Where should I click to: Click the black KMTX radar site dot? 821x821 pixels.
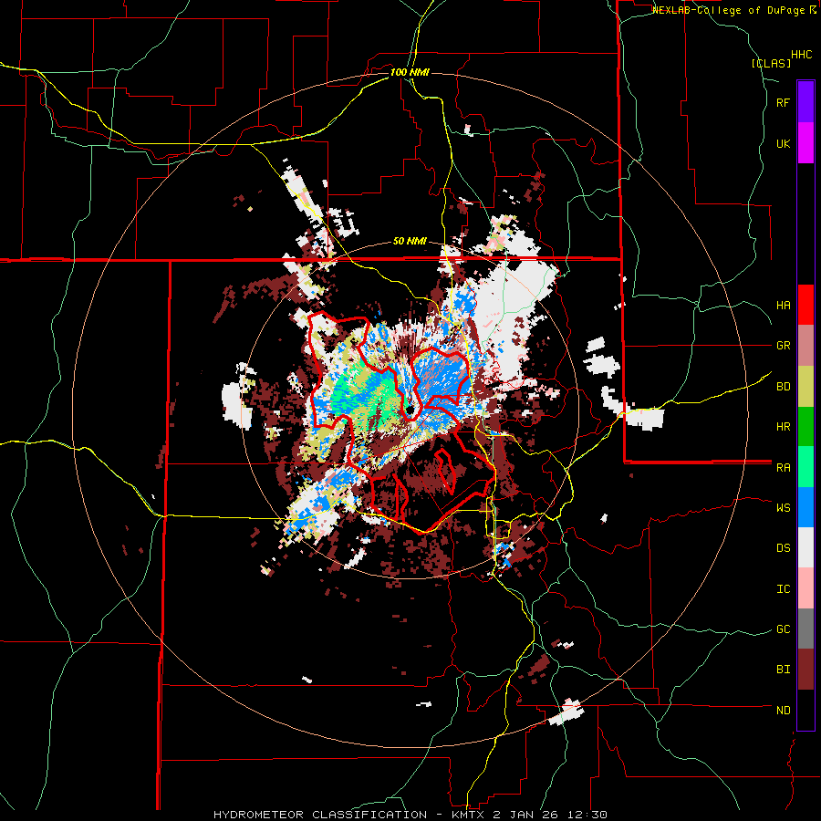pos(410,410)
